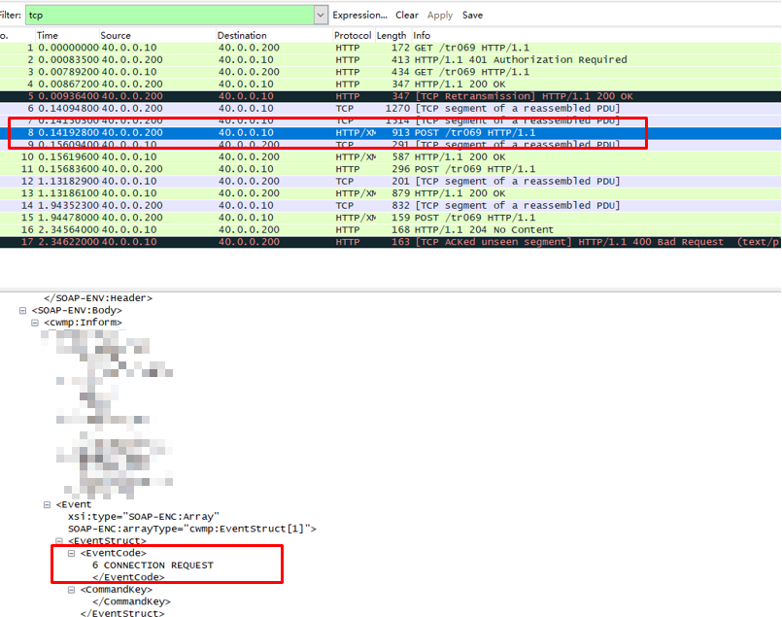The height and width of the screenshot is (617, 782).
Task: Click the display filter field containing tcp
Action: [170, 15]
